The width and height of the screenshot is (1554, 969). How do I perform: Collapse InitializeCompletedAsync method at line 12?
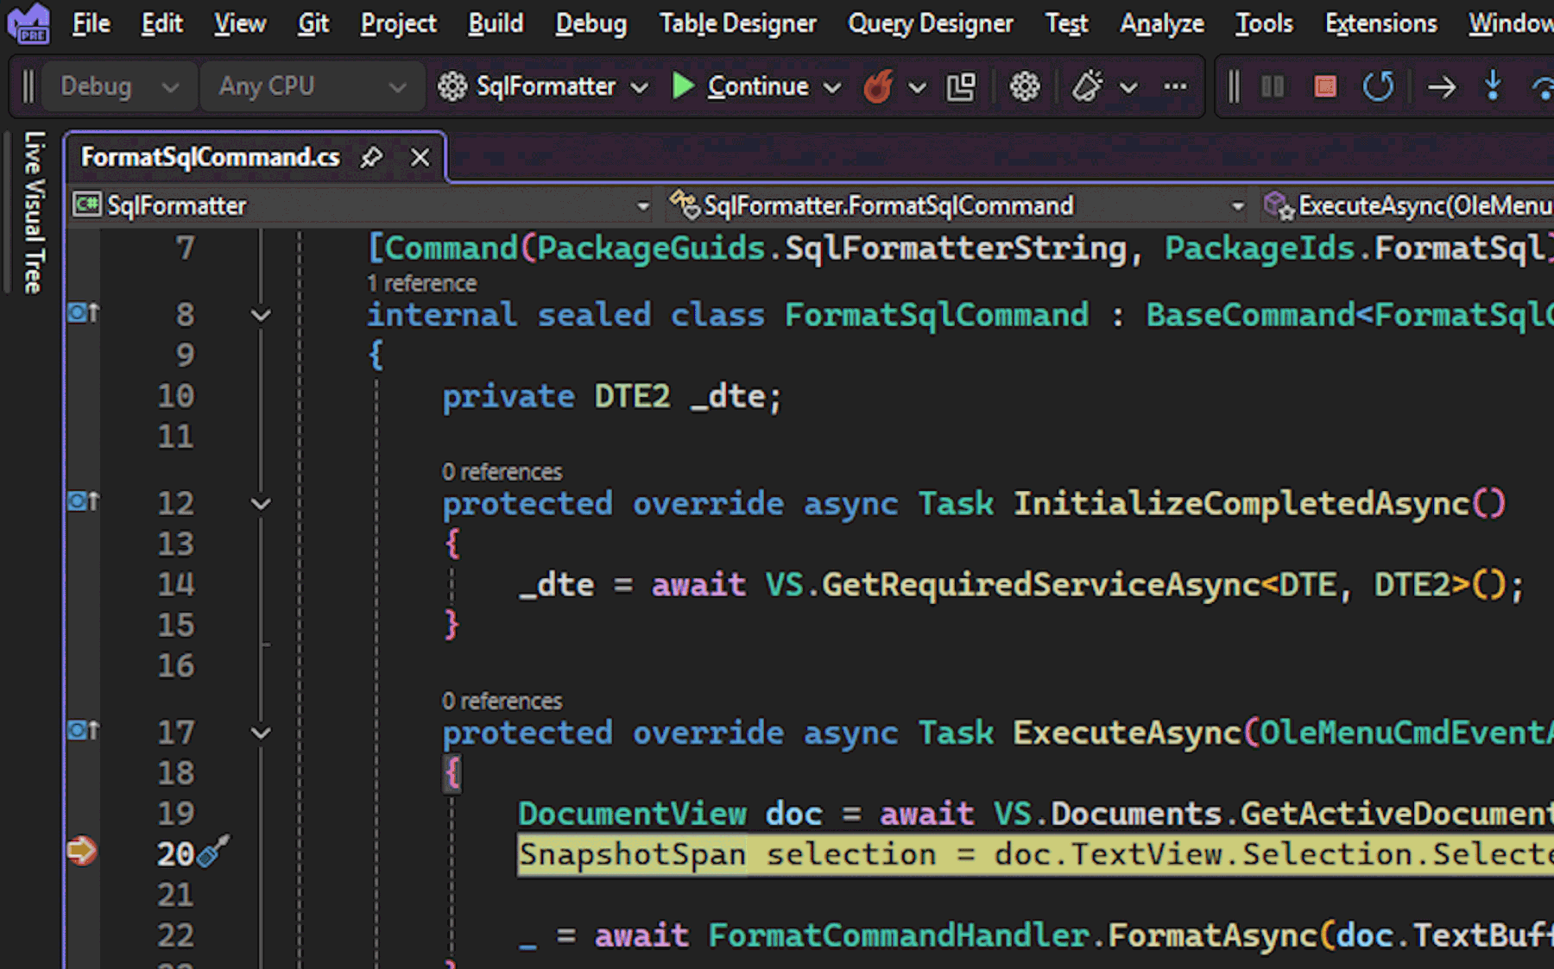click(x=261, y=504)
